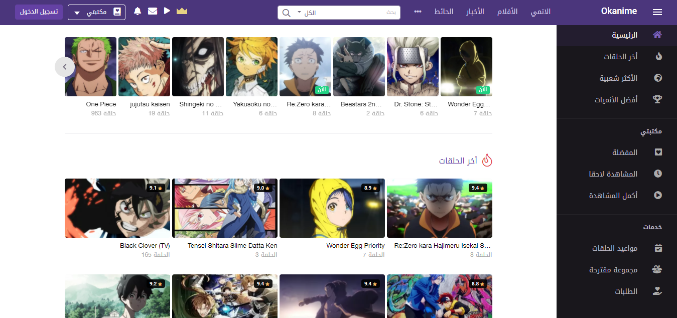
Task: Click the تسجيل الدخول login button
Action: (39, 12)
